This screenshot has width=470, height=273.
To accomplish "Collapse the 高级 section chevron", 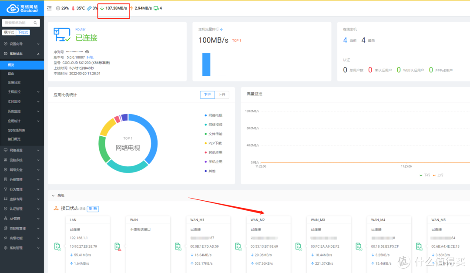I will click(x=53, y=196).
